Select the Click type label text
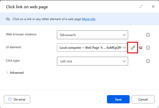This screenshot has width=159, height=108. pyautogui.click(x=13, y=61)
